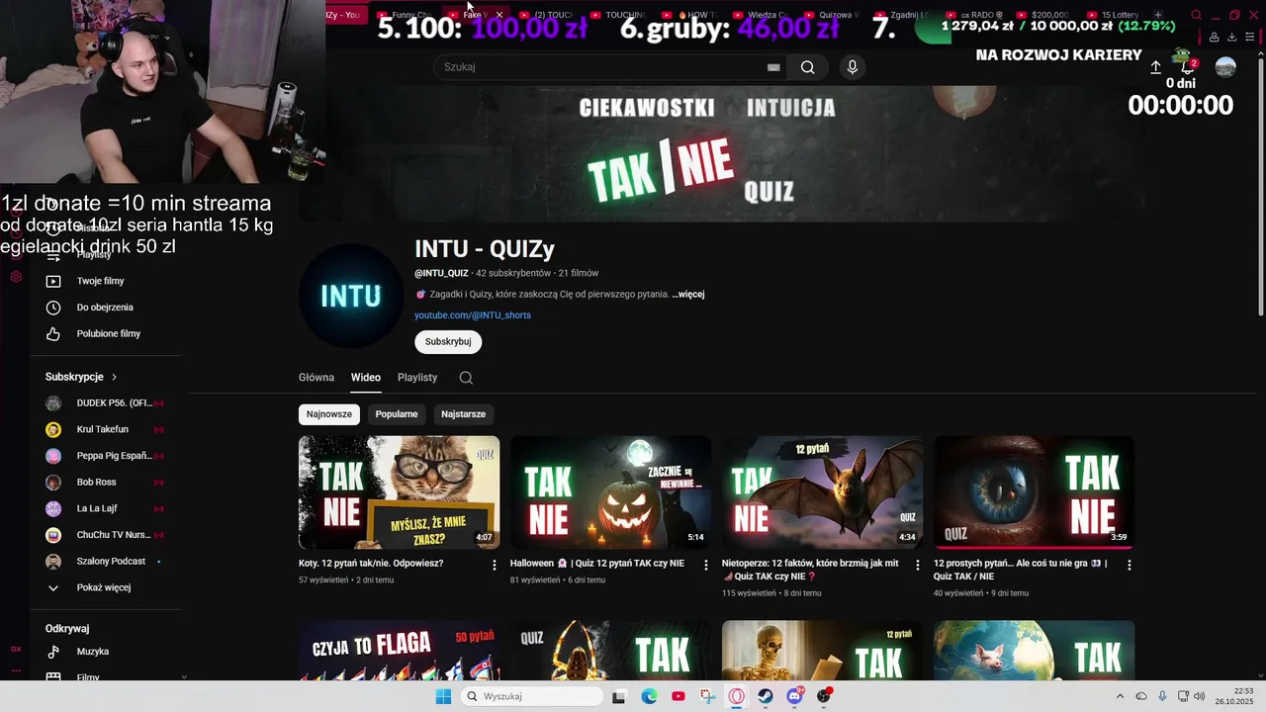The height and width of the screenshot is (712, 1266).
Task: Show hidden system tray icons chevron
Action: 1121,696
